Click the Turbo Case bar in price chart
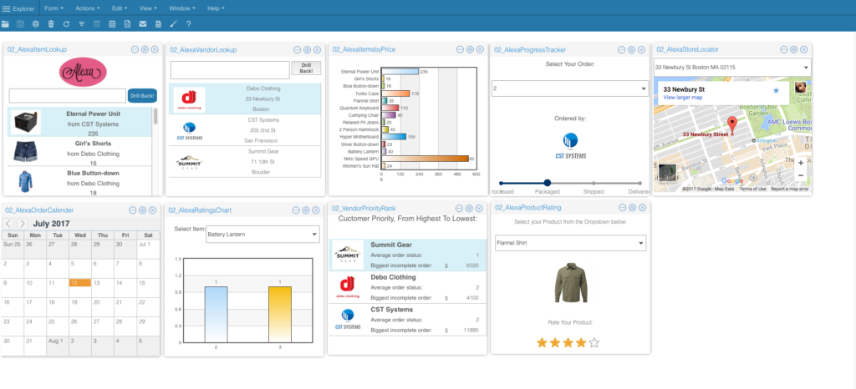The height and width of the screenshot is (389, 856). point(395,93)
